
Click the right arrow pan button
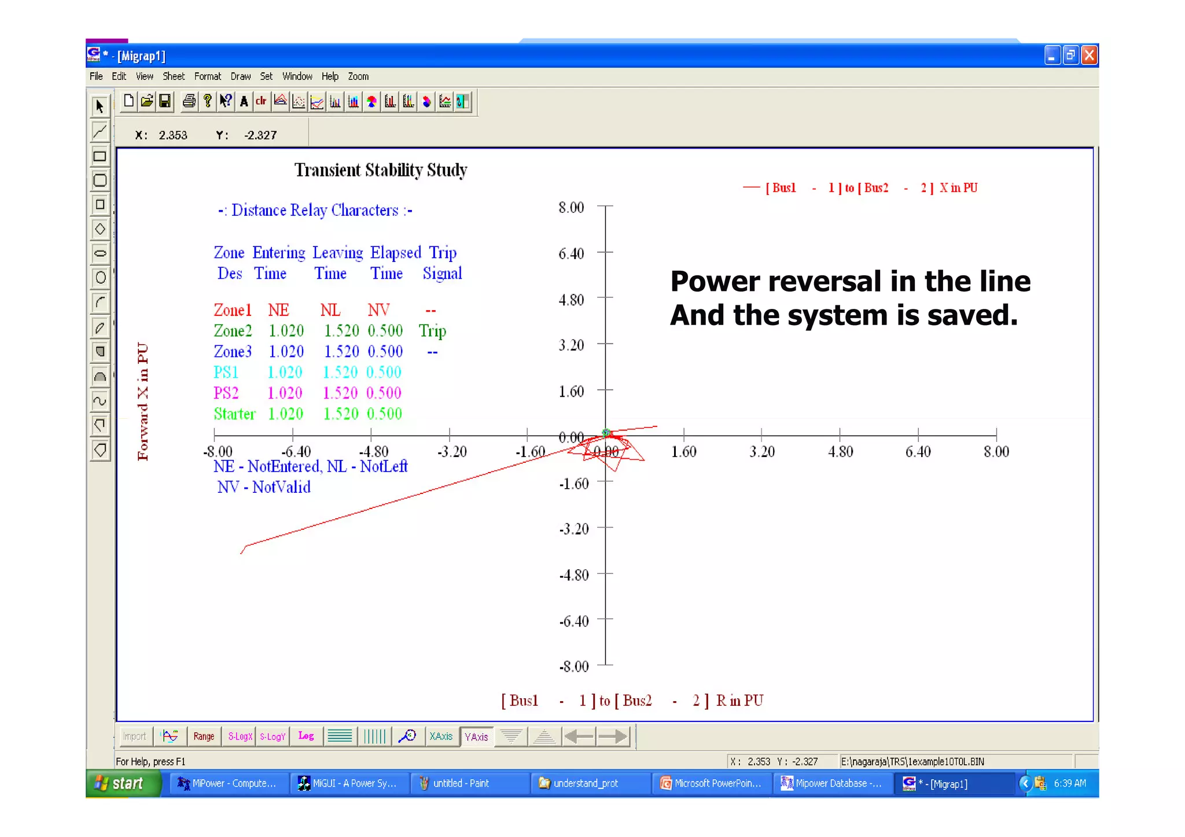(613, 736)
